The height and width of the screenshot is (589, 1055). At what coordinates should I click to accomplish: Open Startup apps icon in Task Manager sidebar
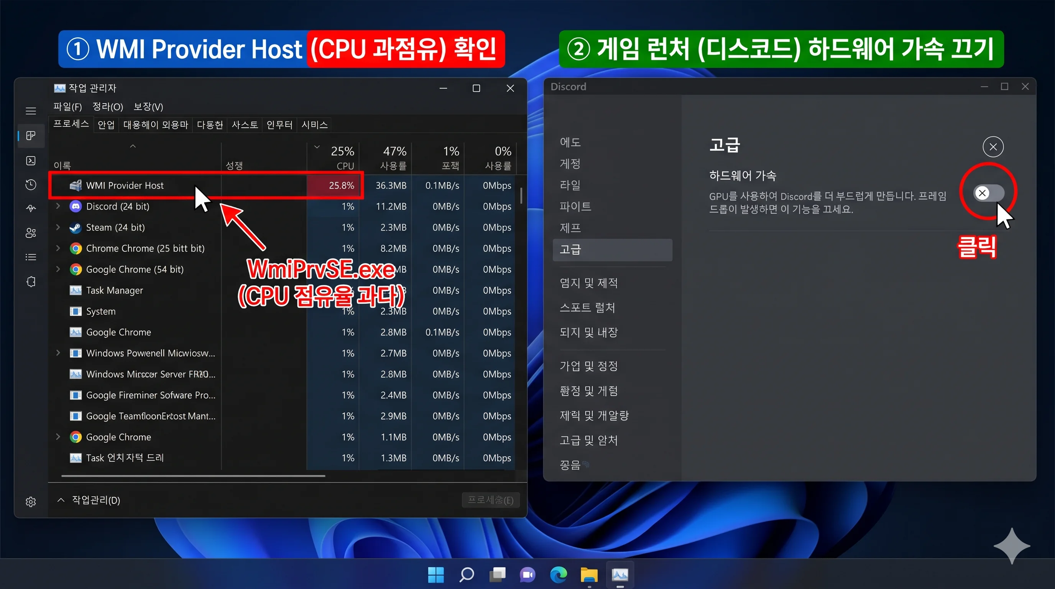click(31, 209)
